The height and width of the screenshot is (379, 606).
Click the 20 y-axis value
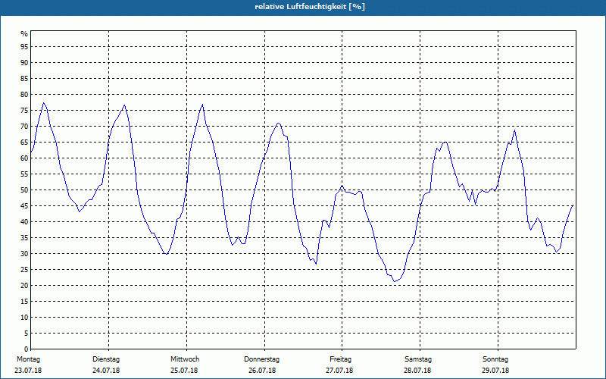[24, 286]
